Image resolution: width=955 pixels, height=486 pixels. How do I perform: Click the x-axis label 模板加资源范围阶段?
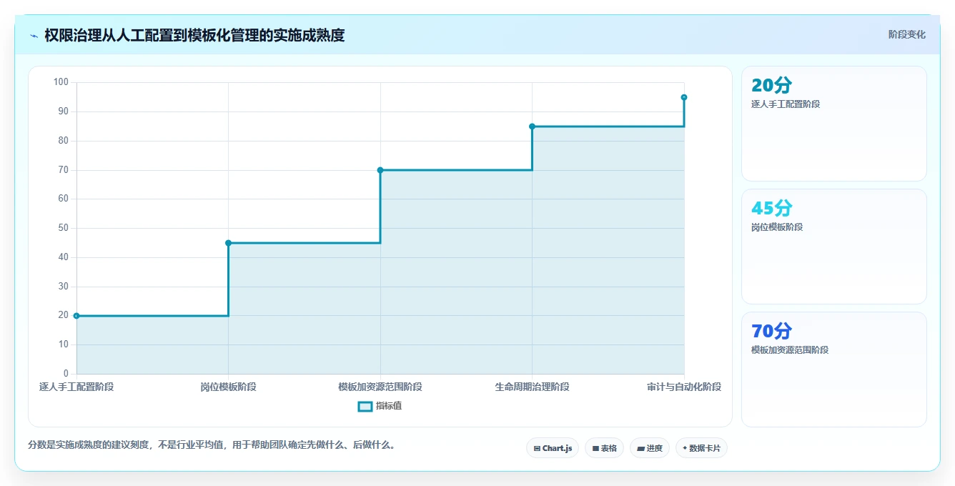tap(380, 387)
